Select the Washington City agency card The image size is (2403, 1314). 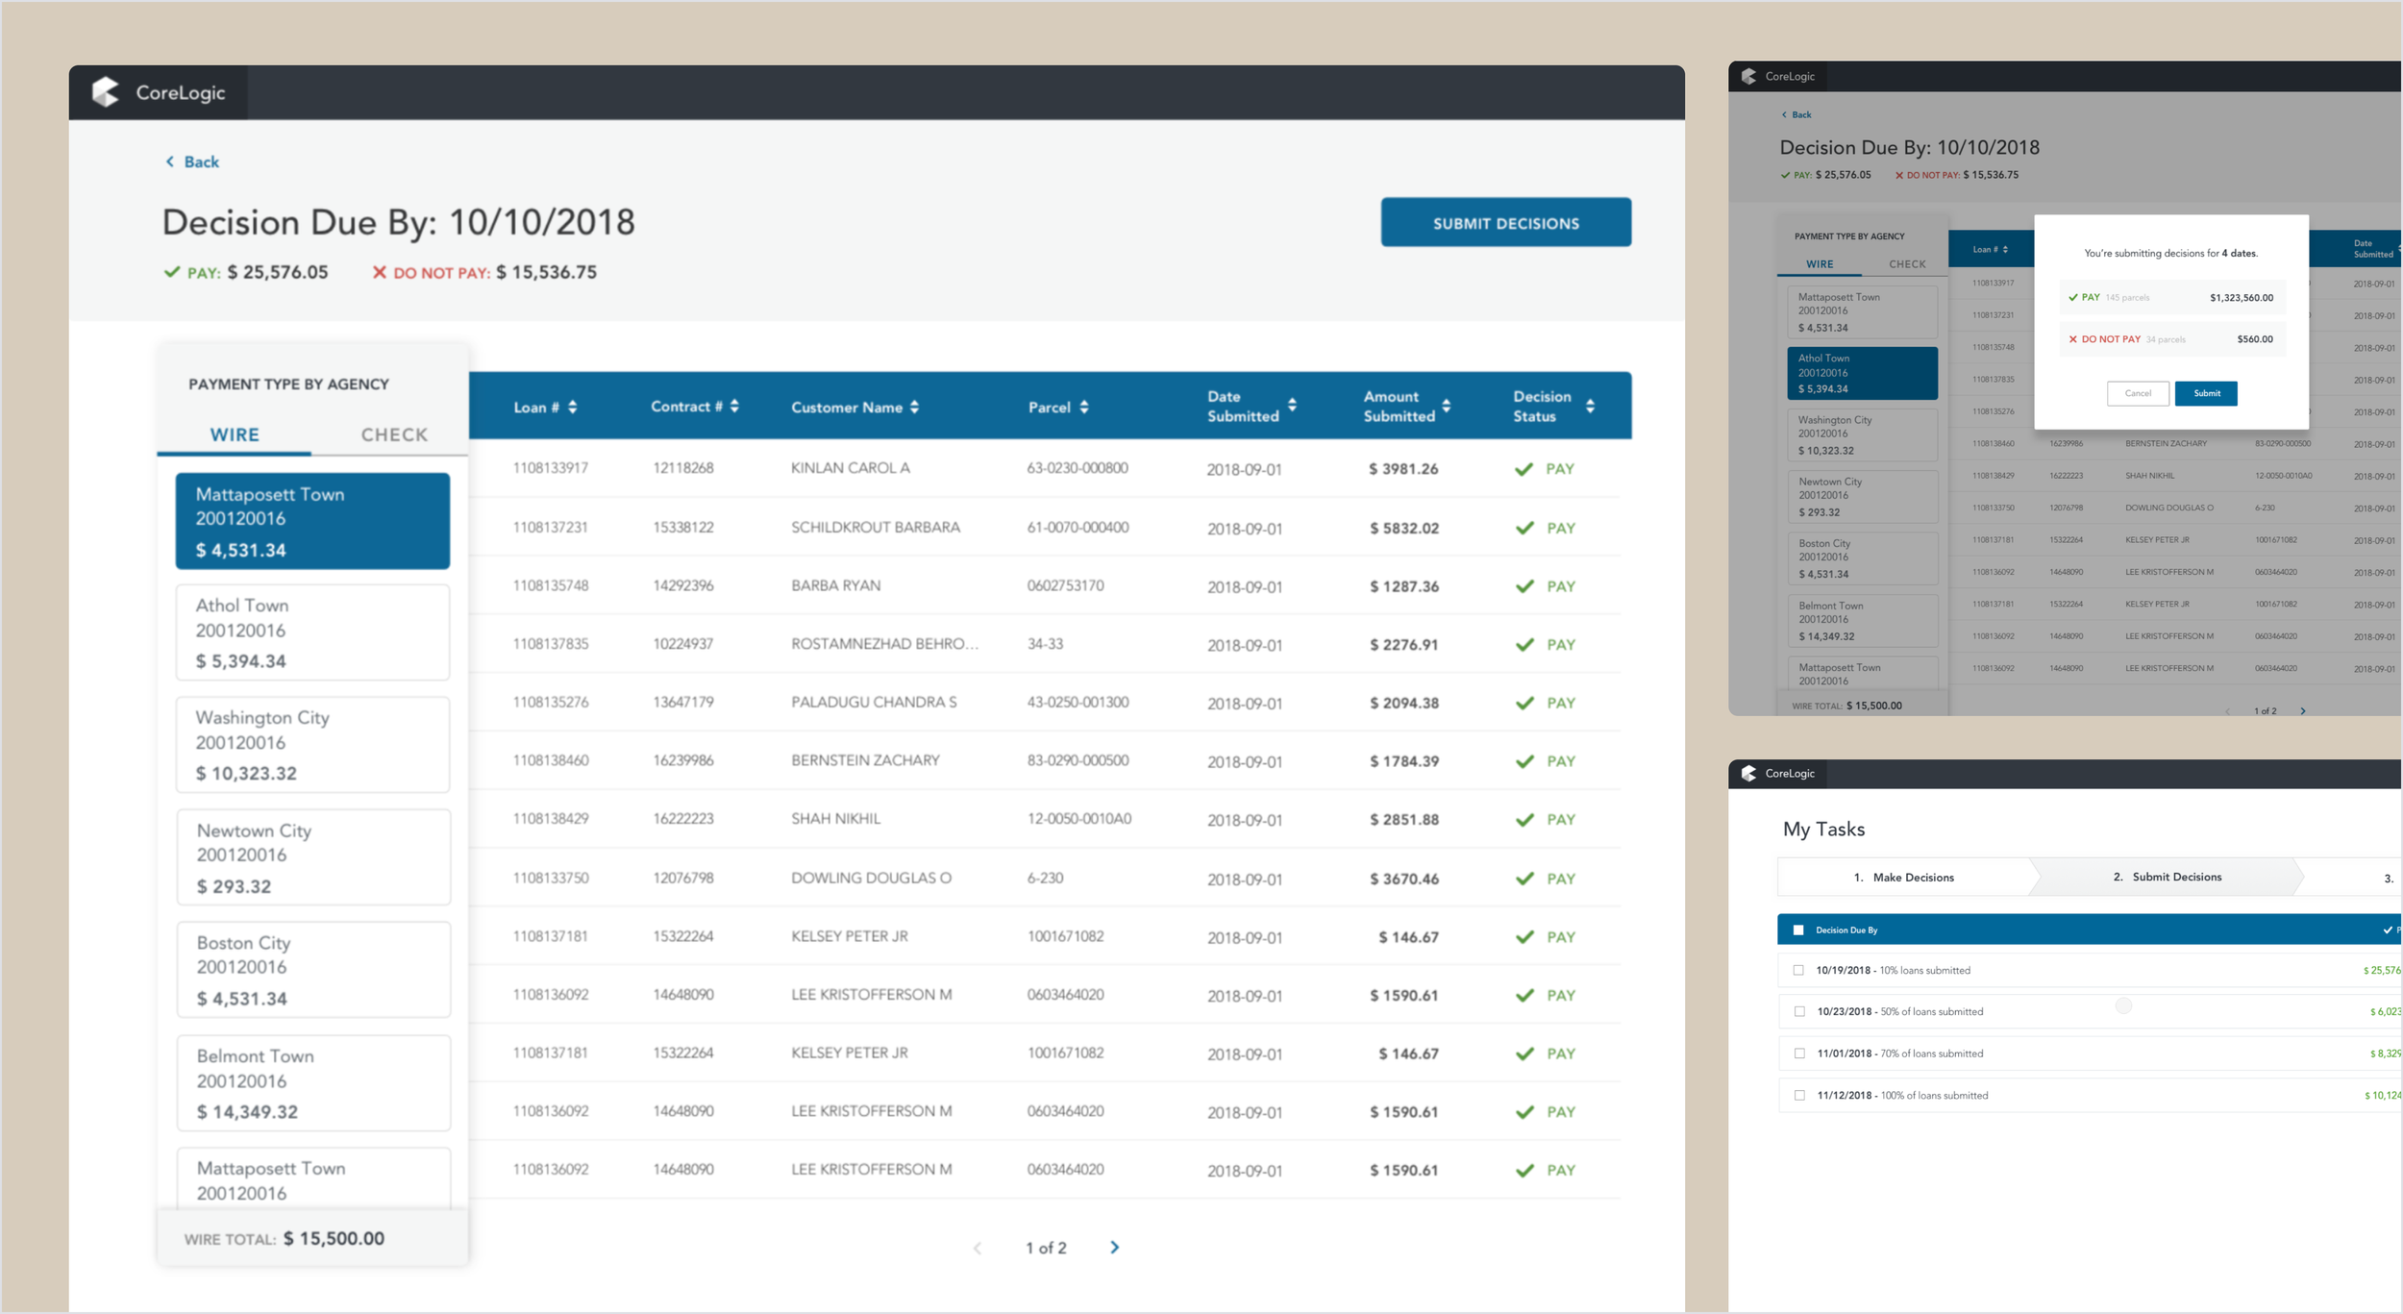(312, 745)
